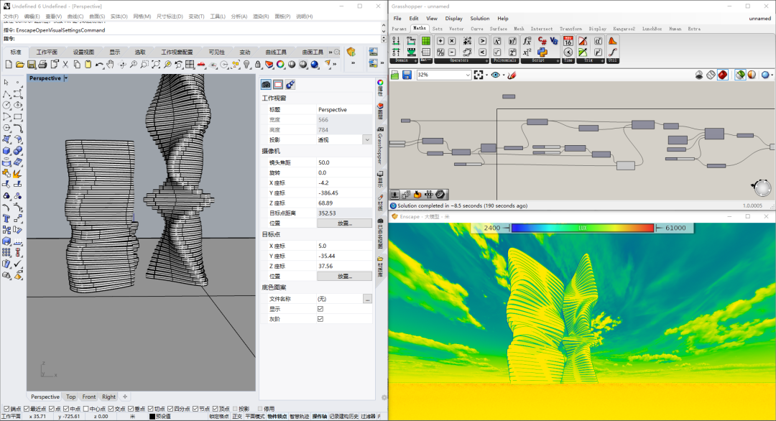Uncheck the 灰阶 grayscale checkbox
This screenshot has height=421, width=776.
tap(320, 318)
